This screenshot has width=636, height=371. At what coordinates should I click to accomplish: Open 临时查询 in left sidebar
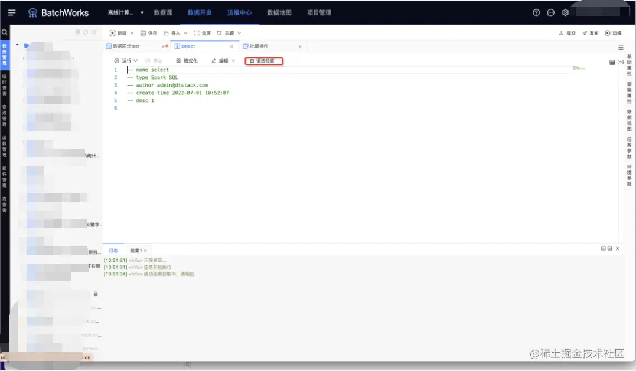click(x=5, y=85)
